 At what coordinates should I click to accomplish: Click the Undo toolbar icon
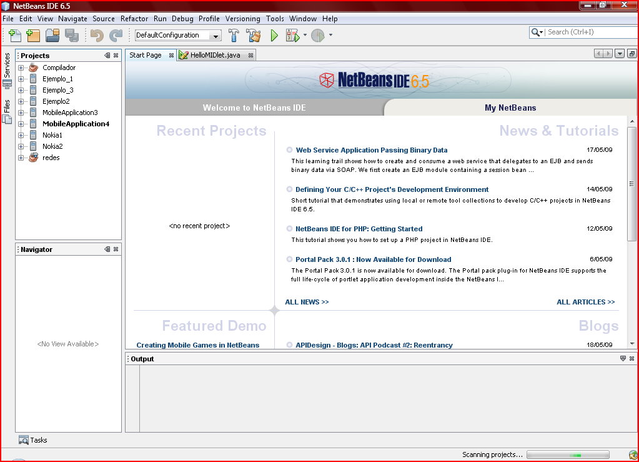[97, 36]
